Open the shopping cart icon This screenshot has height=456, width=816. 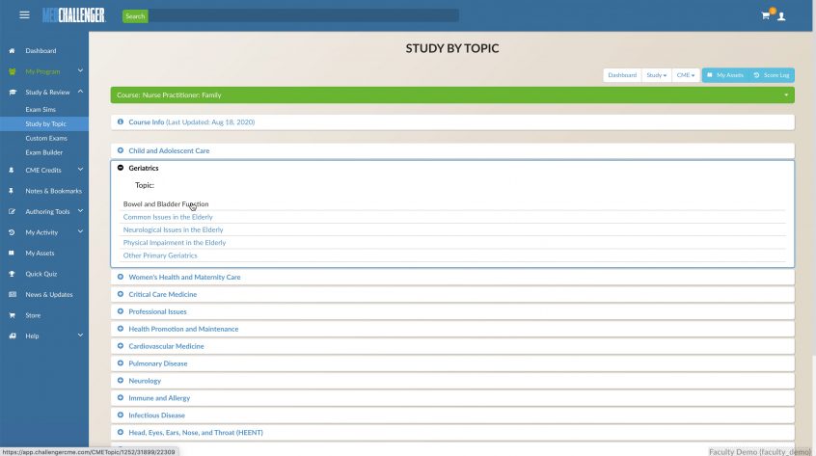(766, 15)
